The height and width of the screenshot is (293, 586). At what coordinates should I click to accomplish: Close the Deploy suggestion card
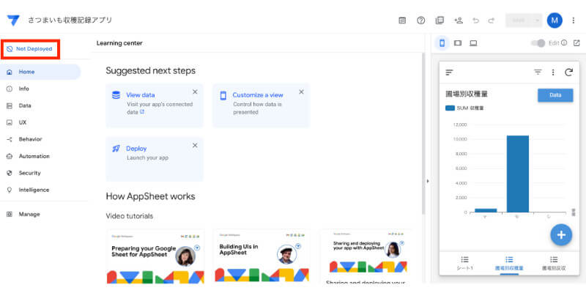[x=195, y=146]
